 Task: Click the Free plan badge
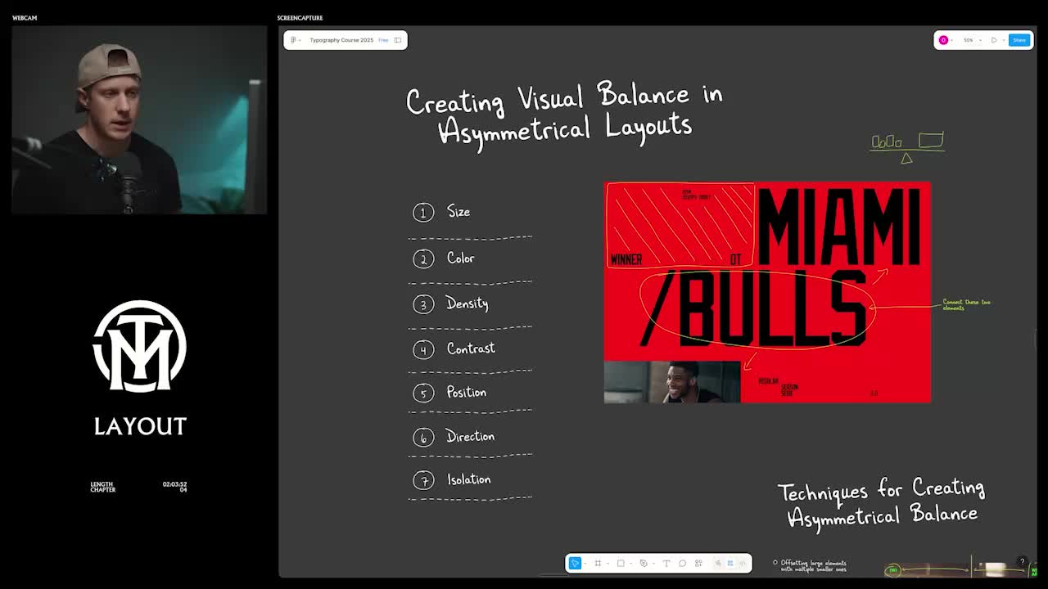click(x=383, y=40)
